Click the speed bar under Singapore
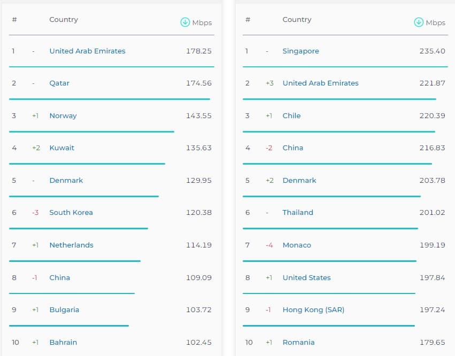The width and height of the screenshot is (455, 356). [345, 67]
